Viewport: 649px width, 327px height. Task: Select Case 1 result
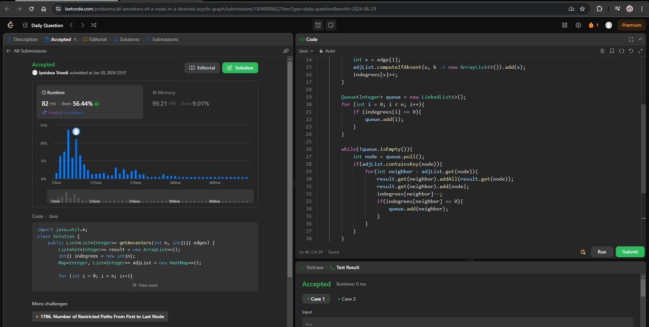coord(315,299)
